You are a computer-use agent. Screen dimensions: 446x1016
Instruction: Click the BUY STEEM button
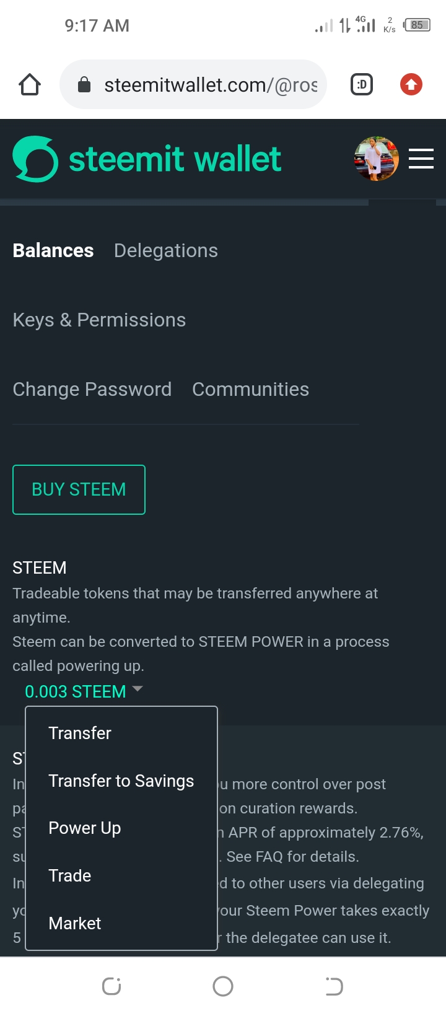pos(79,489)
